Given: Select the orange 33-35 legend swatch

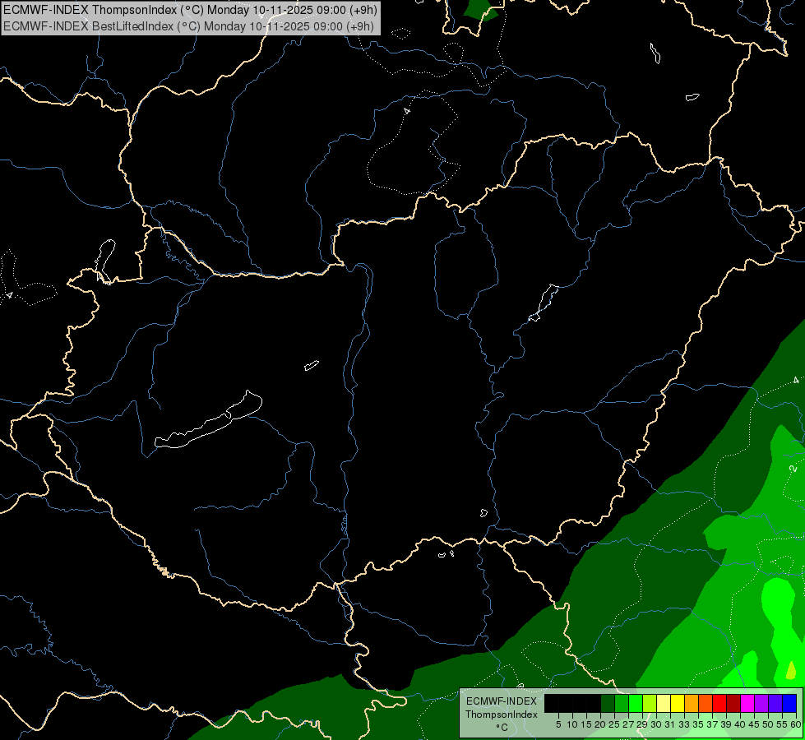Looking at the screenshot, I should pos(692,703).
